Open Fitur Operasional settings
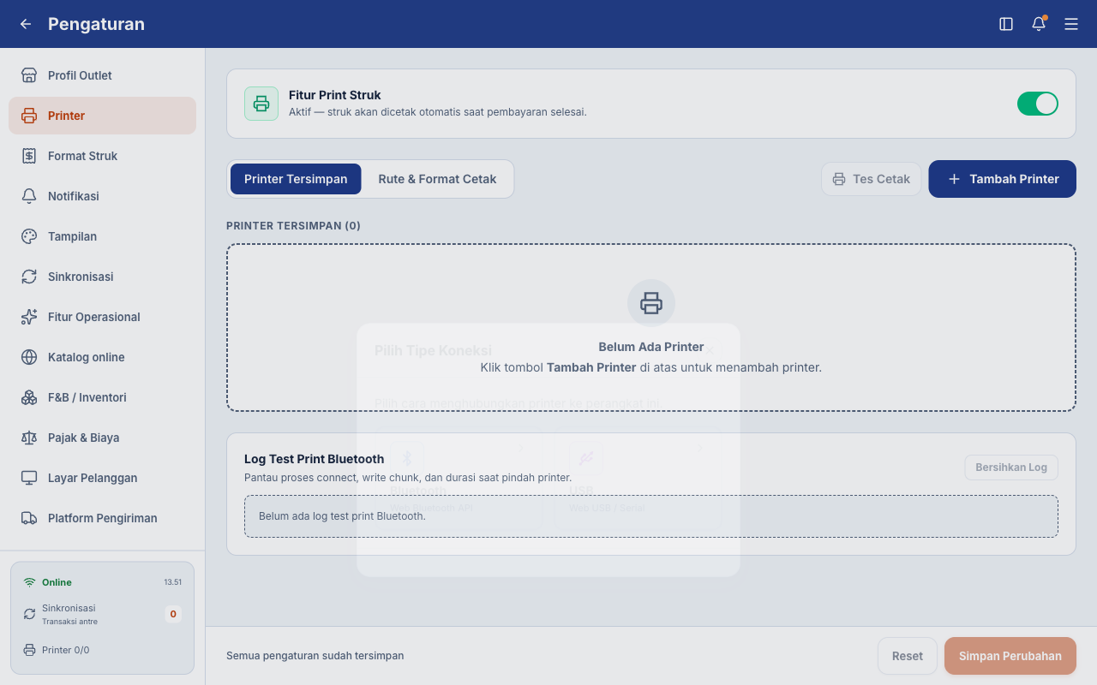This screenshot has width=1097, height=685. (103, 317)
